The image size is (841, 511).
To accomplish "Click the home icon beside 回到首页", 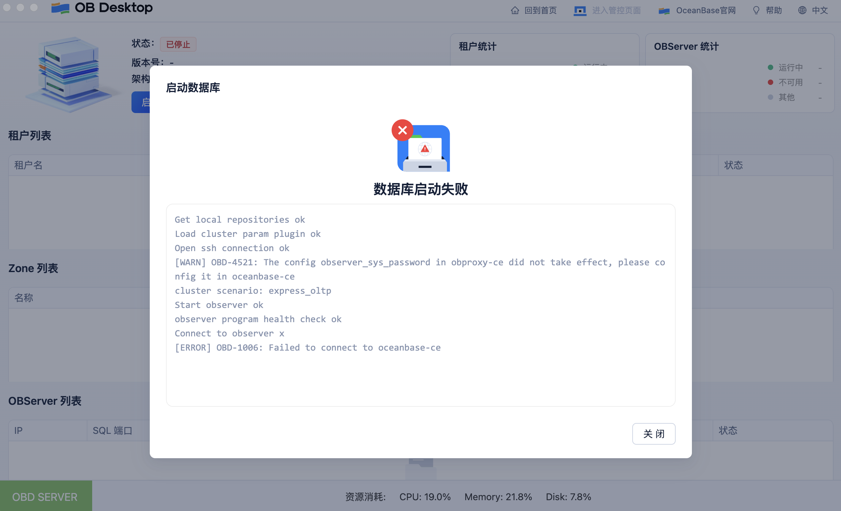I will point(515,10).
